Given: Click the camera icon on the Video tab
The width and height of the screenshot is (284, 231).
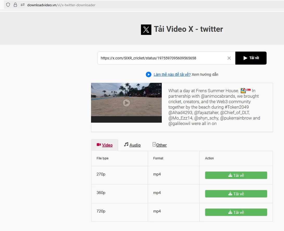Looking at the screenshot, I should pos(99,145).
